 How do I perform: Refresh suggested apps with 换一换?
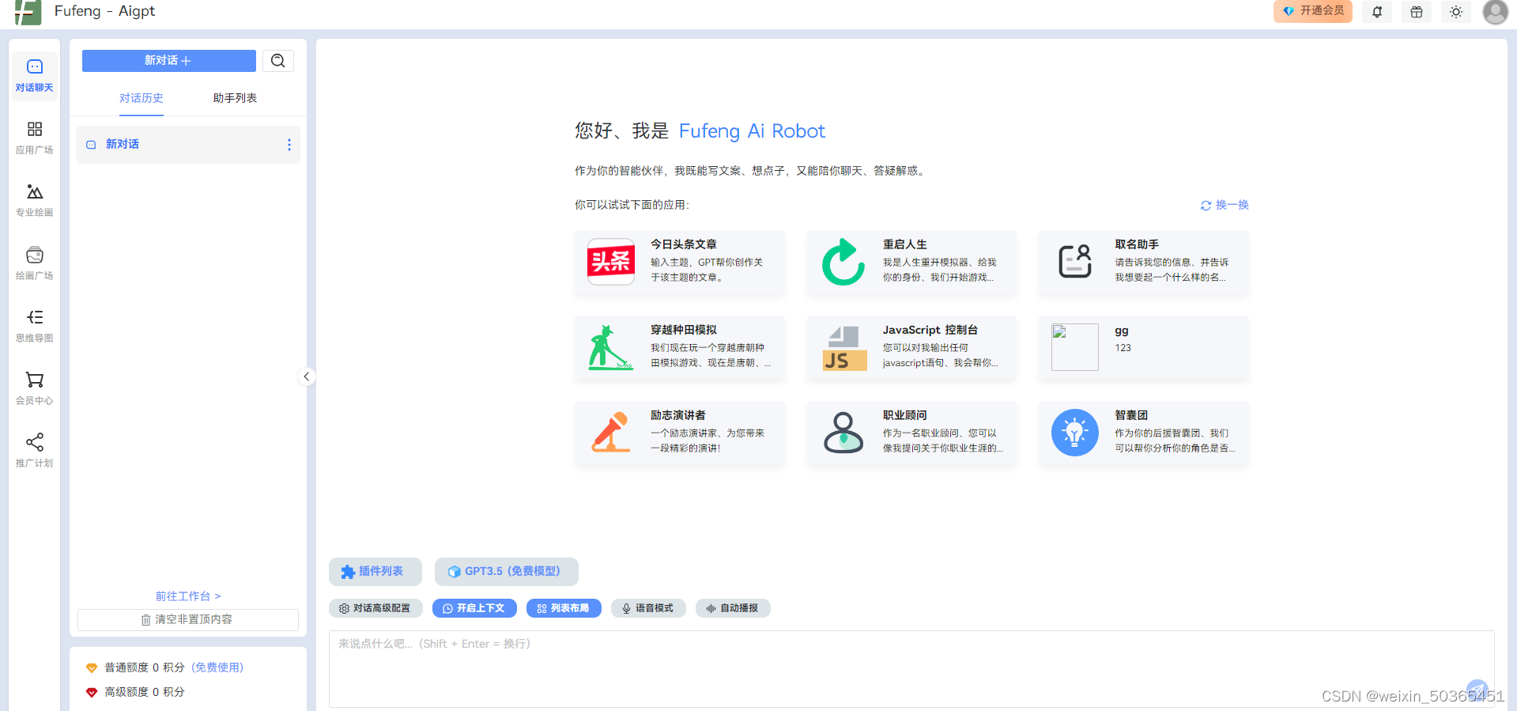coord(1225,205)
